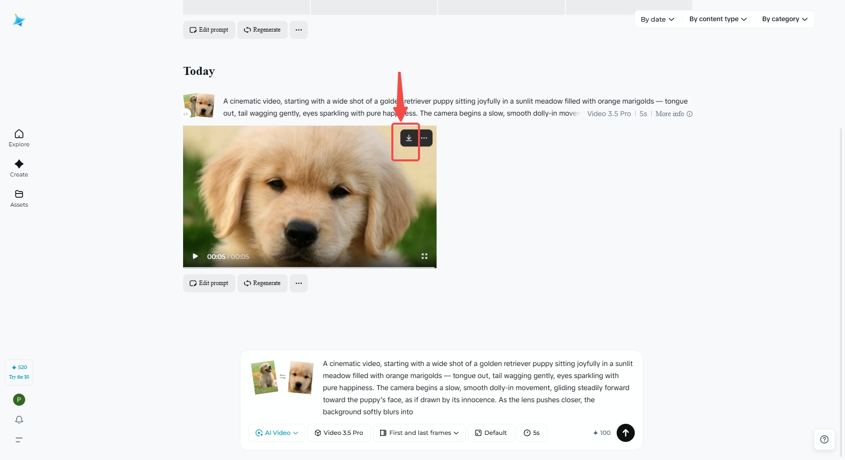
Task: Download the puppy video
Action: coord(409,138)
